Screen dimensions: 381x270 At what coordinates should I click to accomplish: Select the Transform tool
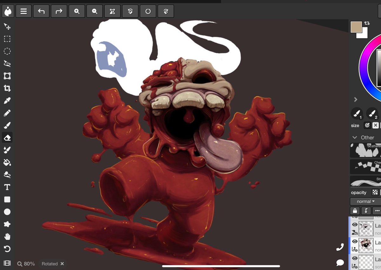[x=7, y=76]
